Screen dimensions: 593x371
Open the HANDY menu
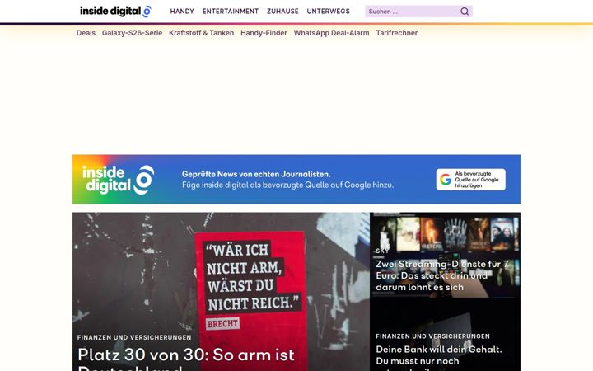click(182, 12)
